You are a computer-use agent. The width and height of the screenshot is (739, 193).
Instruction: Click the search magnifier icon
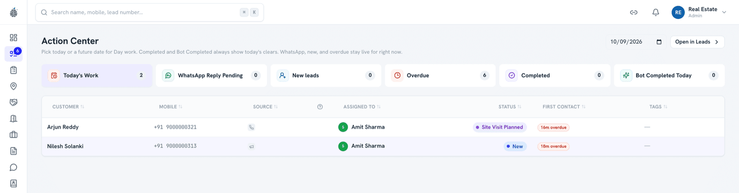44,12
